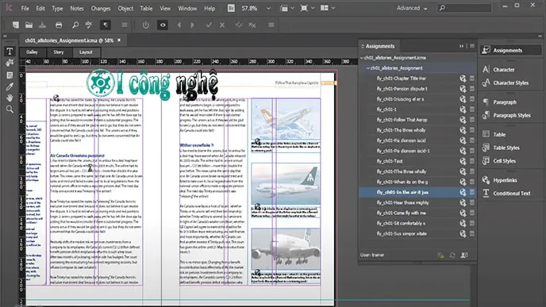
Task: Accept the change with the checkmark icon
Action: (209, 25)
